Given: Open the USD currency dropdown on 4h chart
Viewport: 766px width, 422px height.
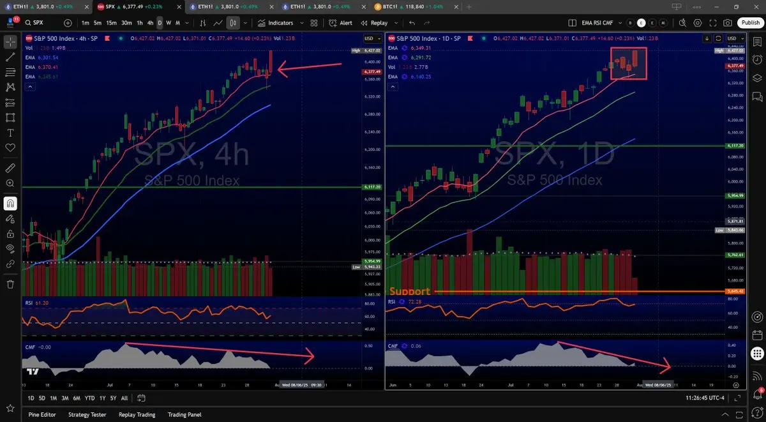Looking at the screenshot, I should (x=372, y=38).
